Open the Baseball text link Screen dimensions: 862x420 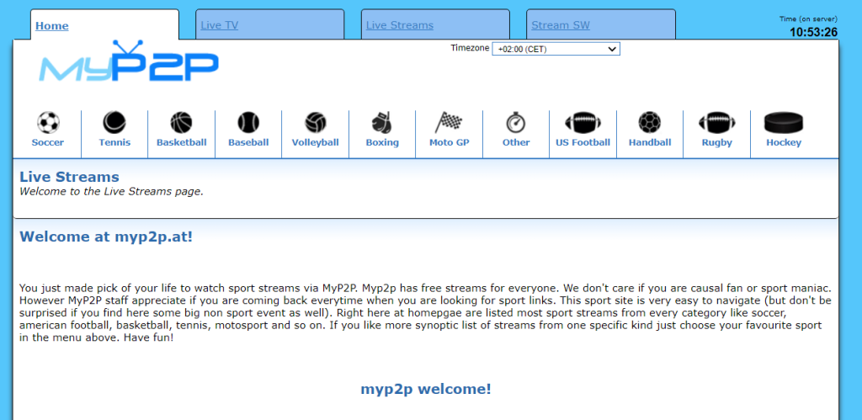point(248,142)
